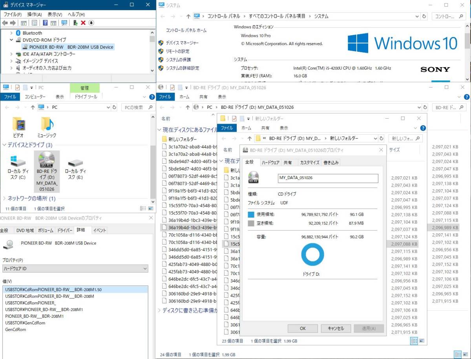Open PC window address bar history dropdown
The image size is (471, 359).
point(108,107)
